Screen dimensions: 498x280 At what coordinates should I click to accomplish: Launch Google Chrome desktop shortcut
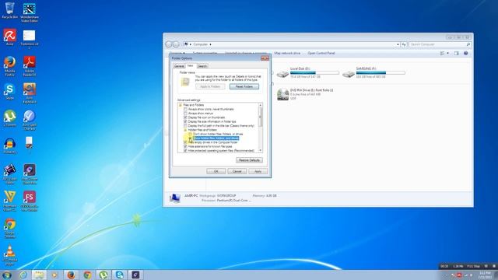pyautogui.click(x=10, y=228)
